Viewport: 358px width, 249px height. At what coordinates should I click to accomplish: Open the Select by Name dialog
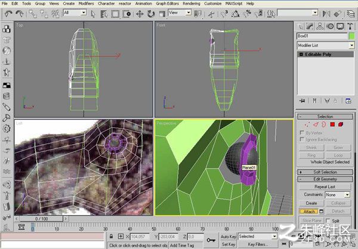coord(104,14)
